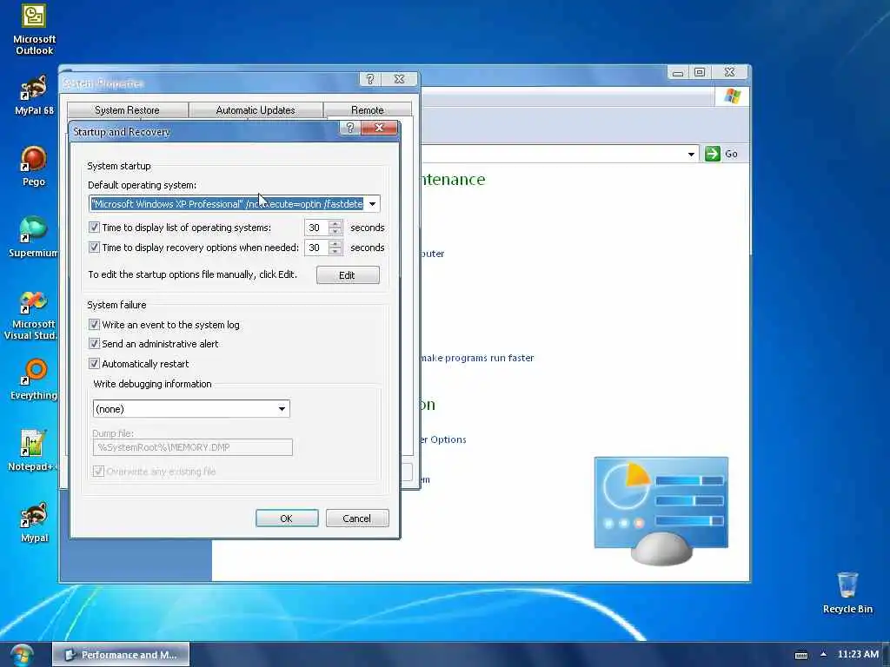Uncheck Write an event to the system log

94,325
